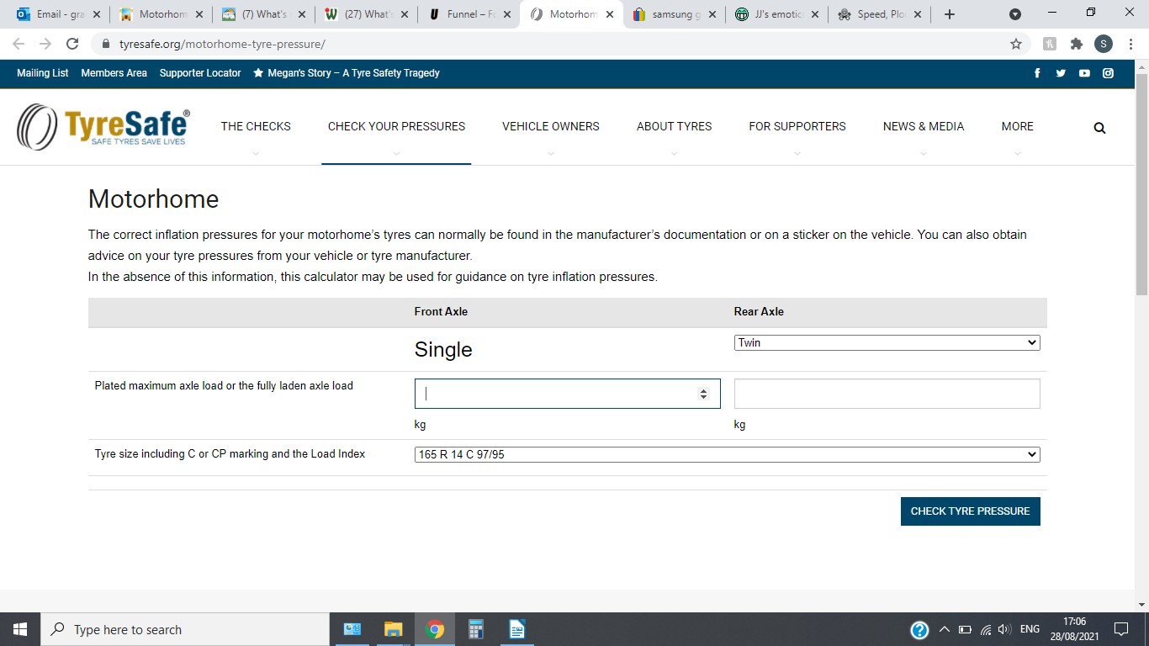Show hidden tray icons
This screenshot has height=646, width=1149.
944,629
